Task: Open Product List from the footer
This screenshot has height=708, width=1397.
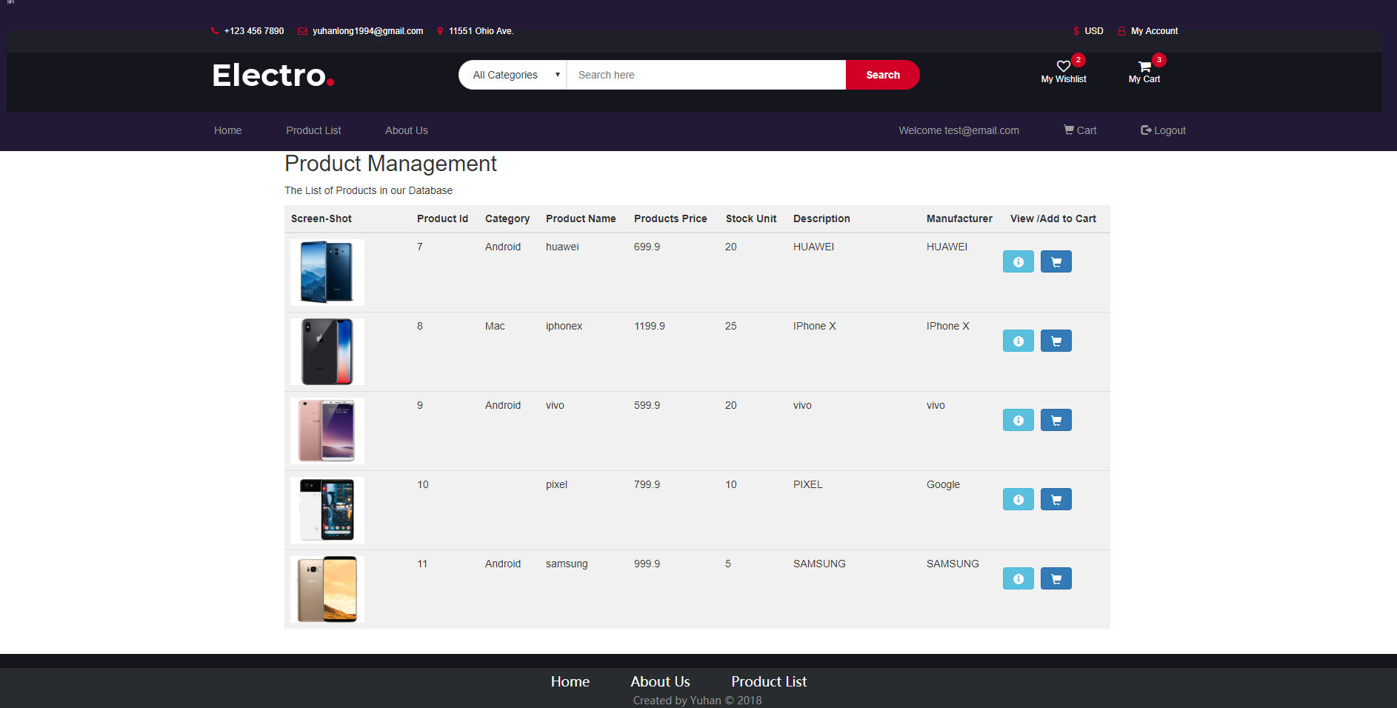Action: coord(768,681)
